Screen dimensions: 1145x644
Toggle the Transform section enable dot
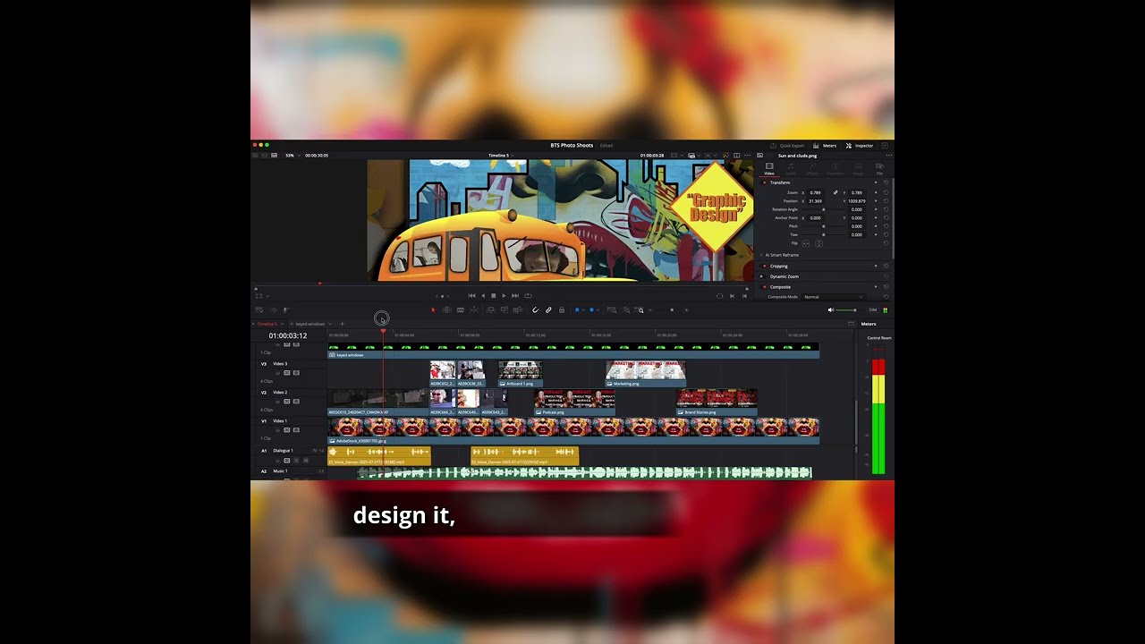(x=765, y=182)
